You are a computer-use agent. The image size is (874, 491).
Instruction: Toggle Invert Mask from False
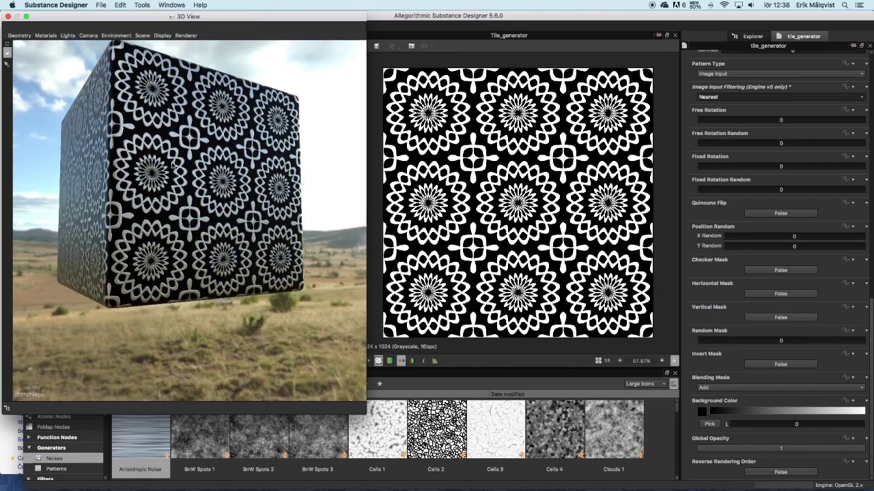coord(780,363)
